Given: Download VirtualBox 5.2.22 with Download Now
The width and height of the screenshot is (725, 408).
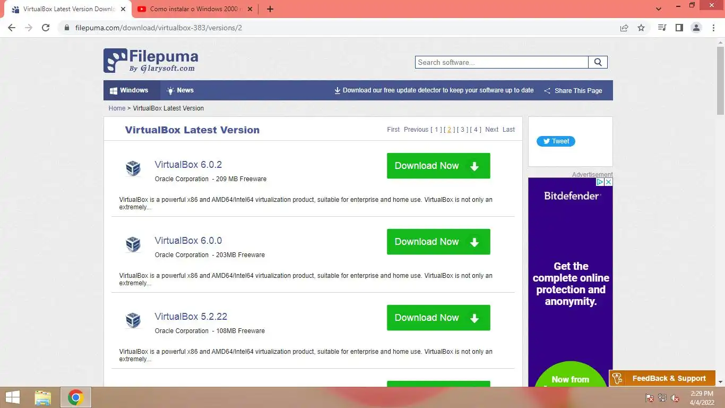Looking at the screenshot, I should point(438,318).
